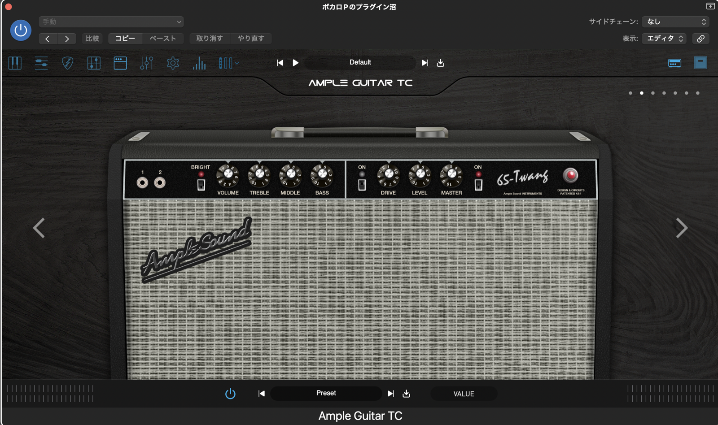The height and width of the screenshot is (425, 718).
Task: Toggle the ON switch beside MASTER
Action: pos(478,184)
